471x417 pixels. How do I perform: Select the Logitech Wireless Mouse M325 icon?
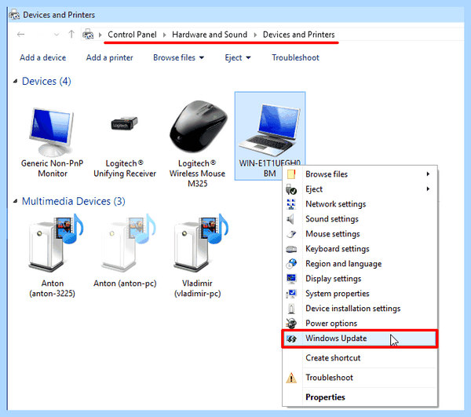pyautogui.click(x=198, y=126)
